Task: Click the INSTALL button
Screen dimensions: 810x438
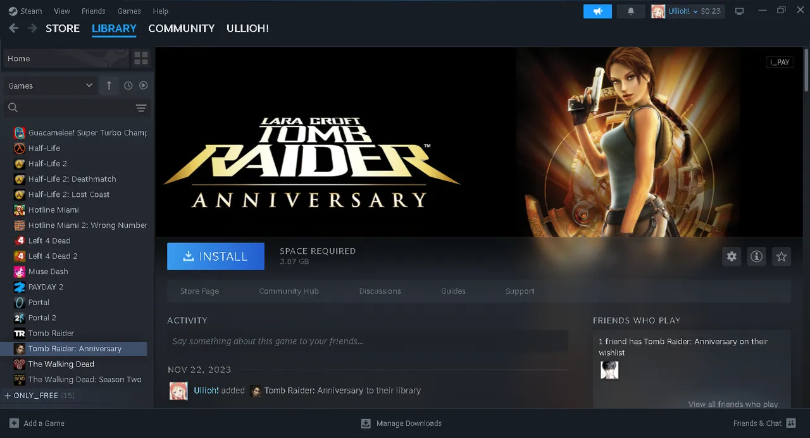Action: coord(216,256)
